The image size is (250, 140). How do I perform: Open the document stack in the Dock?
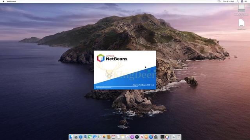[174, 137]
